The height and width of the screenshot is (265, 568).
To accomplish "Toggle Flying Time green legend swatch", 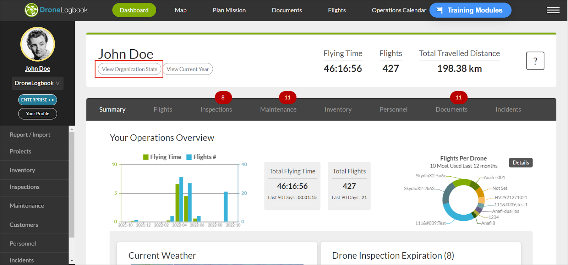I will (146, 157).
